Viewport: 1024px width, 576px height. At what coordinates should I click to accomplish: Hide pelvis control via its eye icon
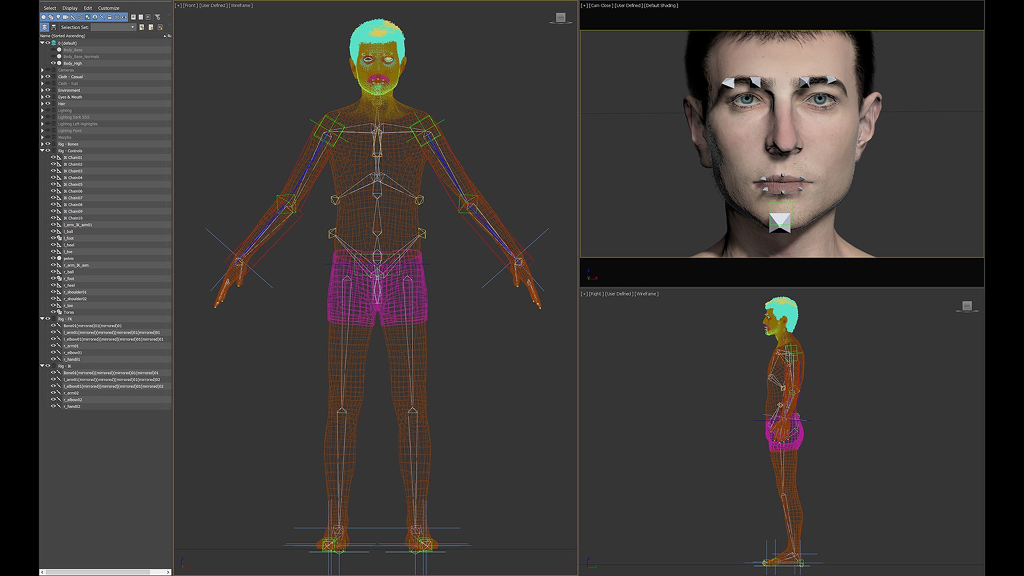pyautogui.click(x=53, y=258)
